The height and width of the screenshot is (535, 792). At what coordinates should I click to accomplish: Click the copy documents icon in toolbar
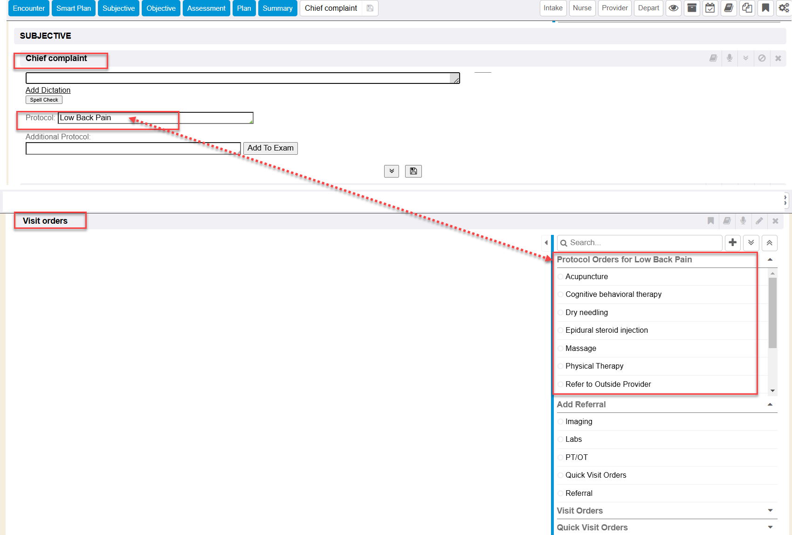(x=747, y=8)
